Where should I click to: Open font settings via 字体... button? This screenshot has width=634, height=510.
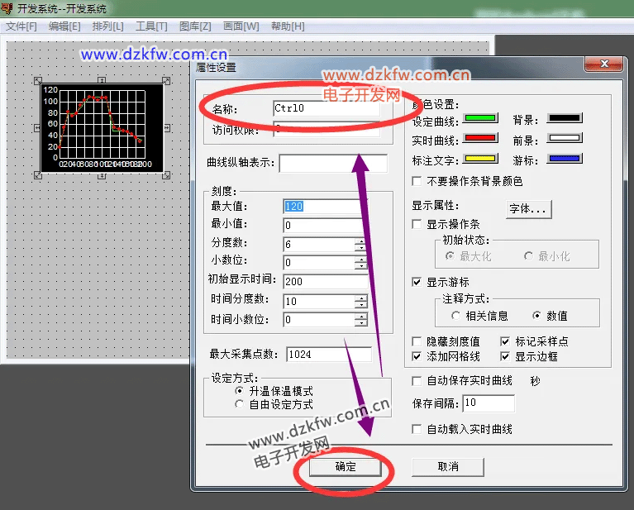click(x=528, y=209)
